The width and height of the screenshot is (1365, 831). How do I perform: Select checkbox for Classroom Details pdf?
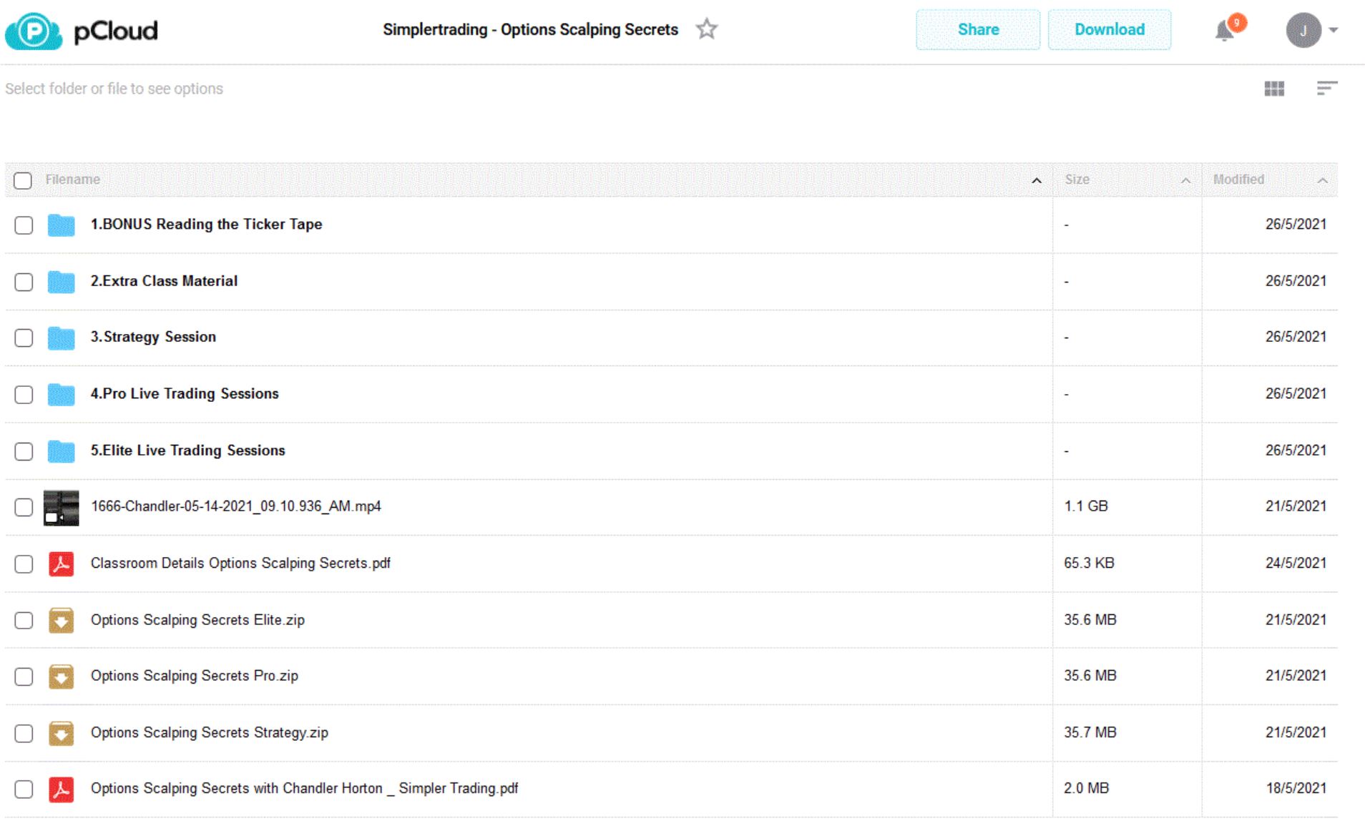[24, 564]
